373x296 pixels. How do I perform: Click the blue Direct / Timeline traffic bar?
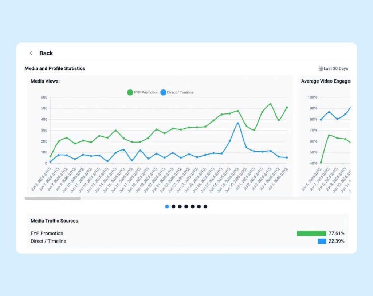point(322,241)
